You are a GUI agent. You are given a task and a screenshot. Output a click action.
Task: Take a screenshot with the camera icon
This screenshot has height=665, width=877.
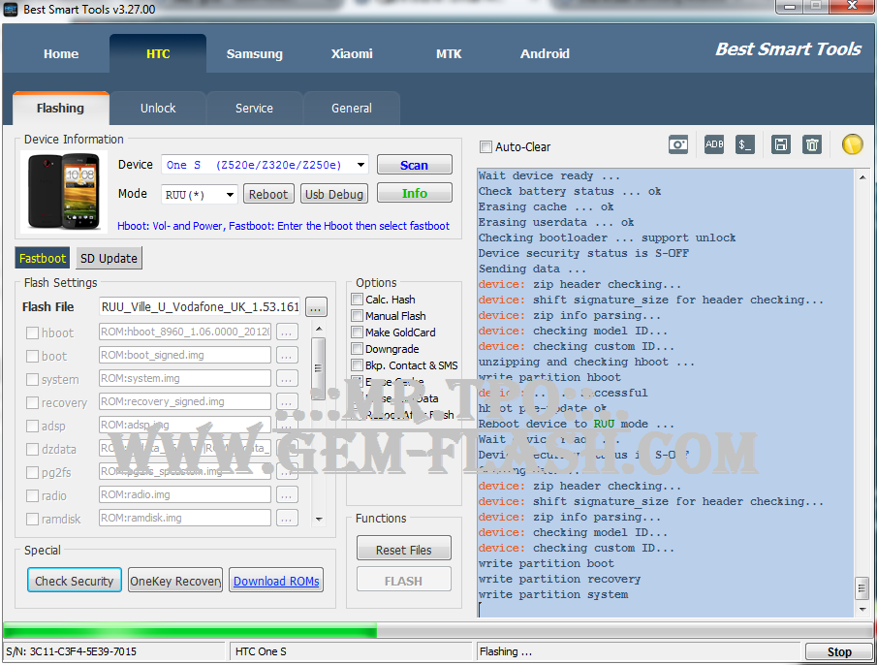coord(678,144)
